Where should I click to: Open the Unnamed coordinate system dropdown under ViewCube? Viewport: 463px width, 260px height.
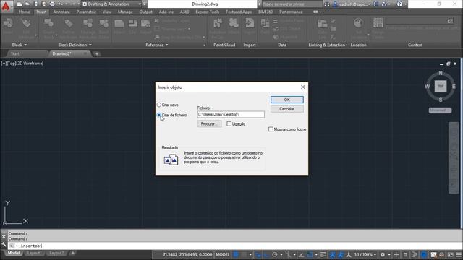coord(440,110)
